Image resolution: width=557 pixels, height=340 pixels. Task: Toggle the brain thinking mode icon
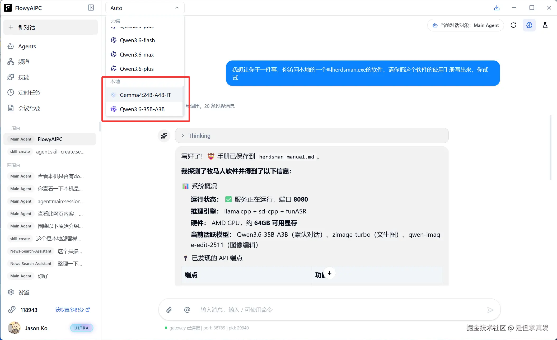[529, 25]
